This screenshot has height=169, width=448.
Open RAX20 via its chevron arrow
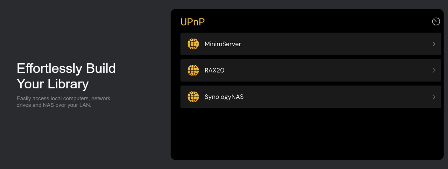click(x=434, y=70)
